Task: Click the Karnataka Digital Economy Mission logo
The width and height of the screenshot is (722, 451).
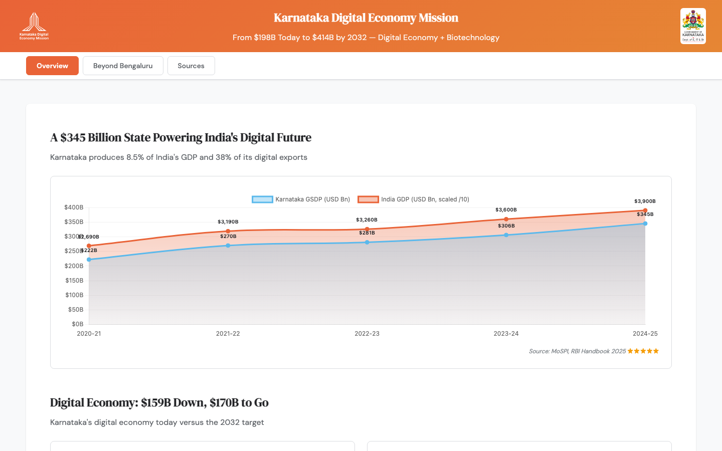Action: coord(33,26)
